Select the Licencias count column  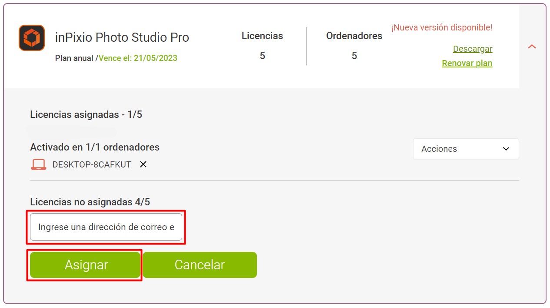[262, 46]
